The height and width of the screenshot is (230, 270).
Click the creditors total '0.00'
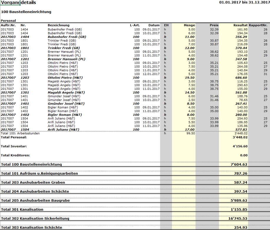[x=244, y=155]
